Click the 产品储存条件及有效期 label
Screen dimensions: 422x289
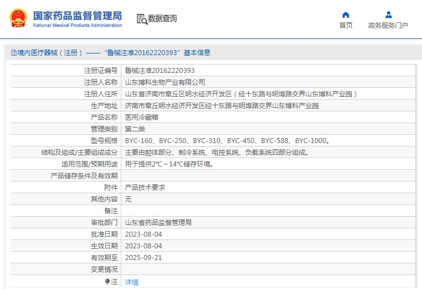84,176
